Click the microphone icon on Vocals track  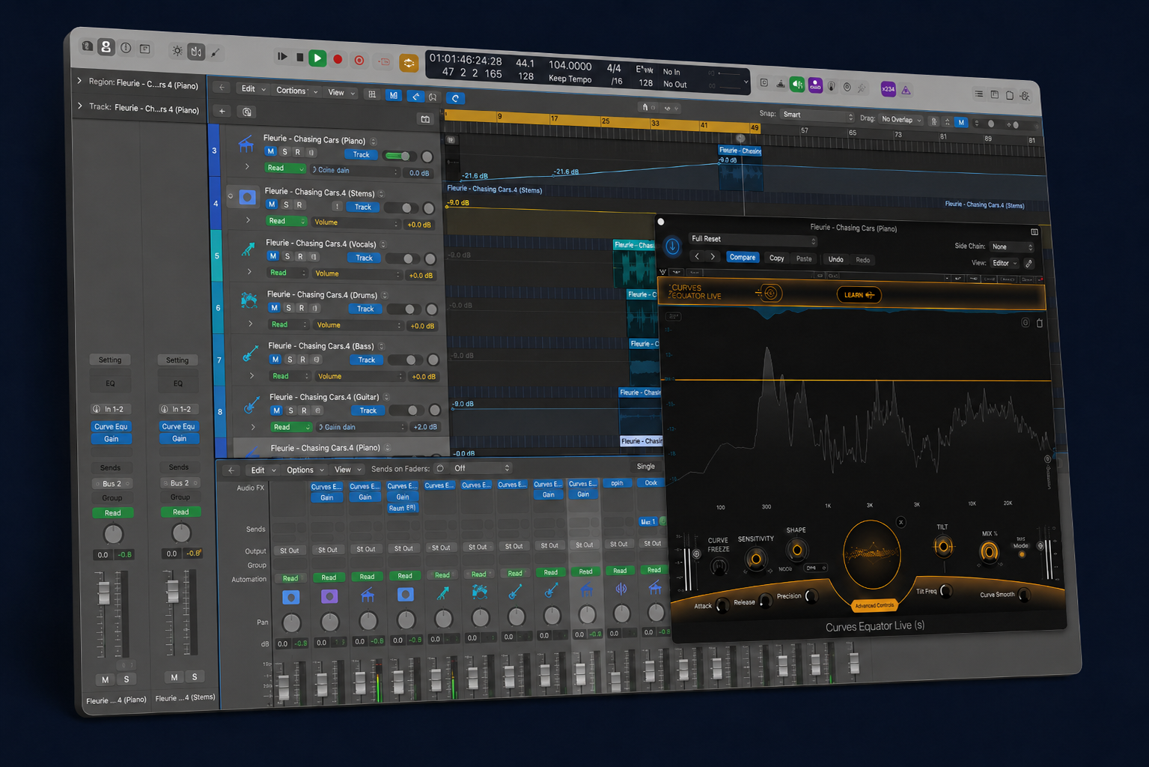point(248,249)
